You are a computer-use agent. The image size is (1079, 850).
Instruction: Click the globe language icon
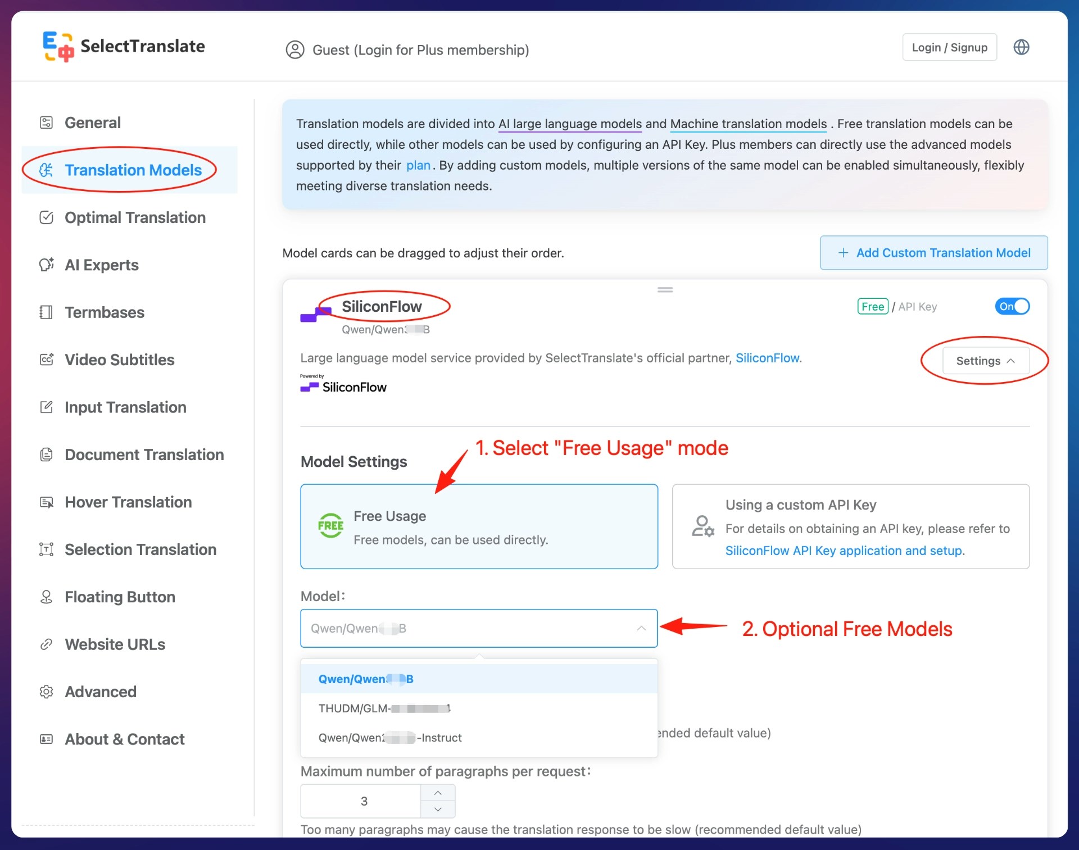click(1021, 47)
